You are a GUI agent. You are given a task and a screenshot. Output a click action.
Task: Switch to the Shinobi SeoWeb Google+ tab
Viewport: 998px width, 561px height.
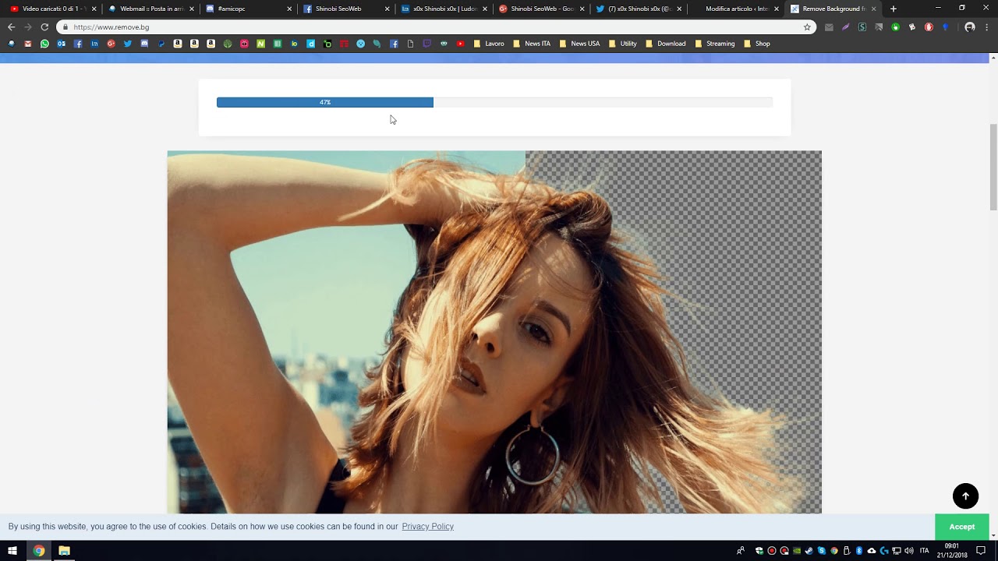click(x=540, y=9)
